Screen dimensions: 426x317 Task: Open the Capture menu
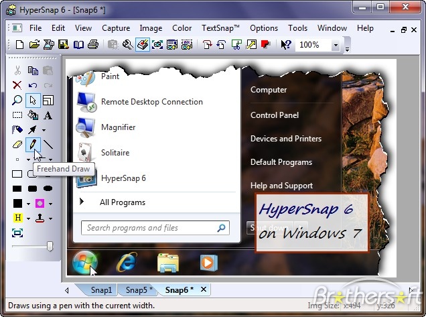pyautogui.click(x=116, y=28)
